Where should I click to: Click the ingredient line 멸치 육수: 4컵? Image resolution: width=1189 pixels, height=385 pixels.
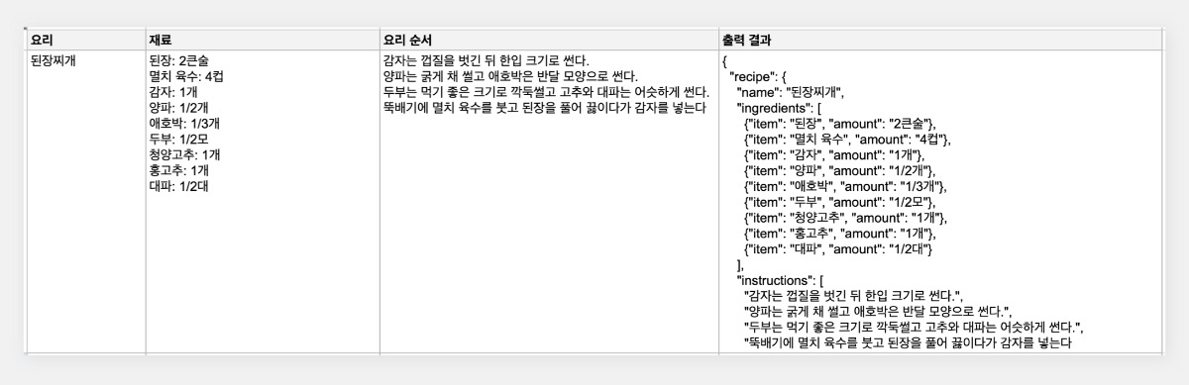[x=185, y=76]
